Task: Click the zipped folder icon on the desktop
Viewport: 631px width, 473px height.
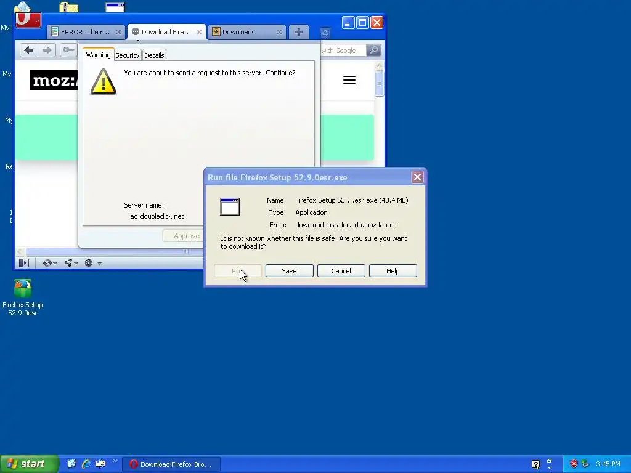Action: 69,7
